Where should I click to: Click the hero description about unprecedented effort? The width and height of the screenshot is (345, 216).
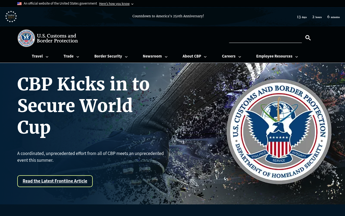[x=91, y=157]
